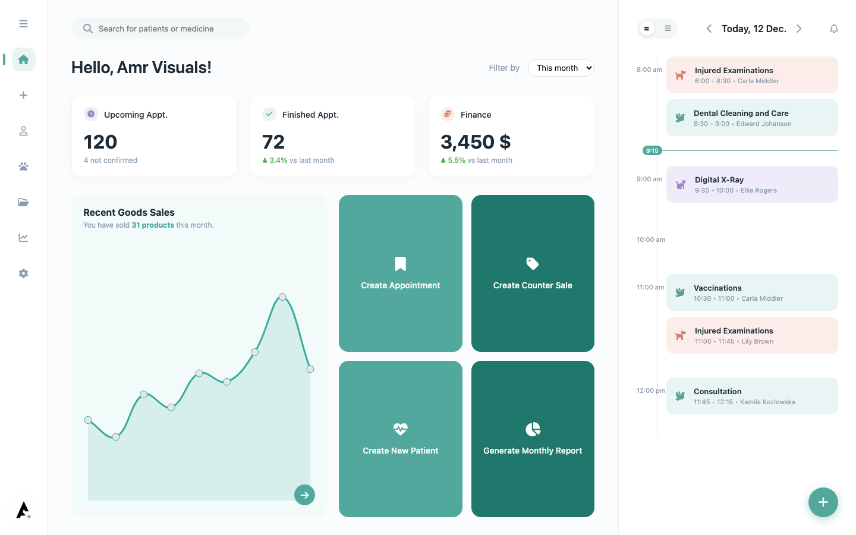The width and height of the screenshot is (856, 535).
Task: Click the search patients or medicine field
Action: point(160,29)
